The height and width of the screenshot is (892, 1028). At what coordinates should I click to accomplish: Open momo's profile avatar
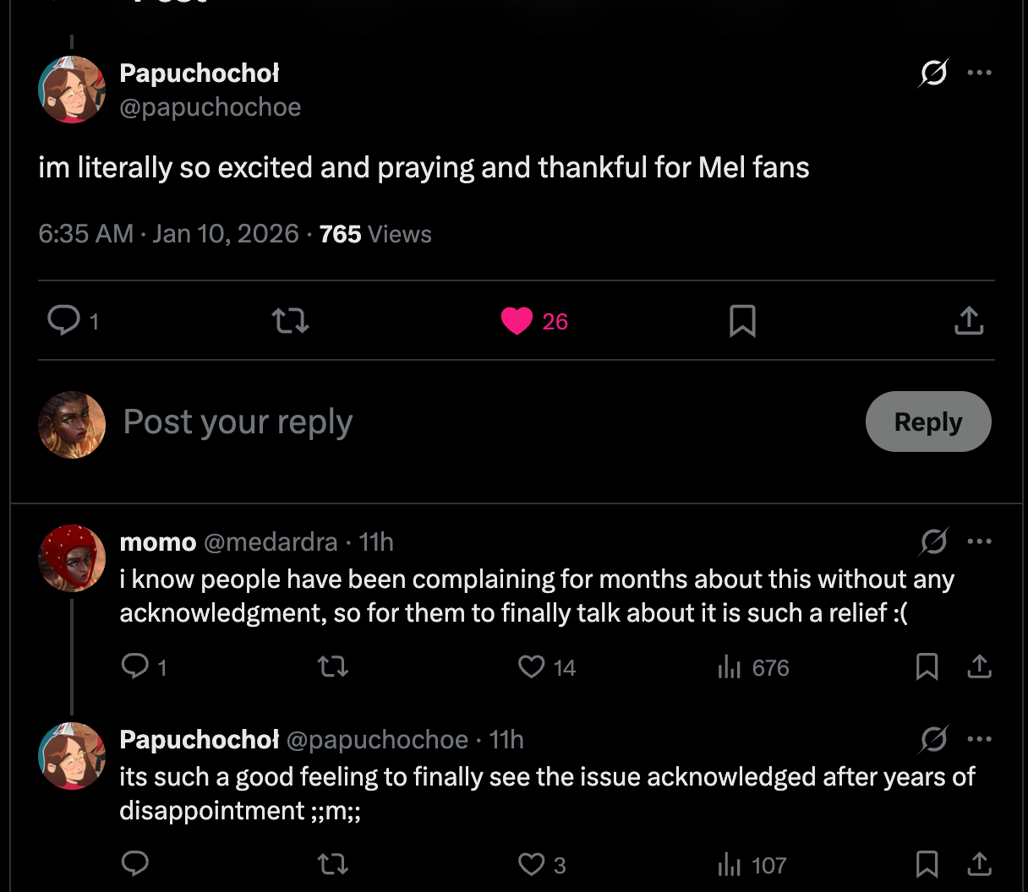click(72, 558)
